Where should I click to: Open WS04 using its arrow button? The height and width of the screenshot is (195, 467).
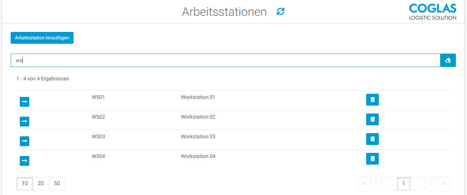pos(25,161)
